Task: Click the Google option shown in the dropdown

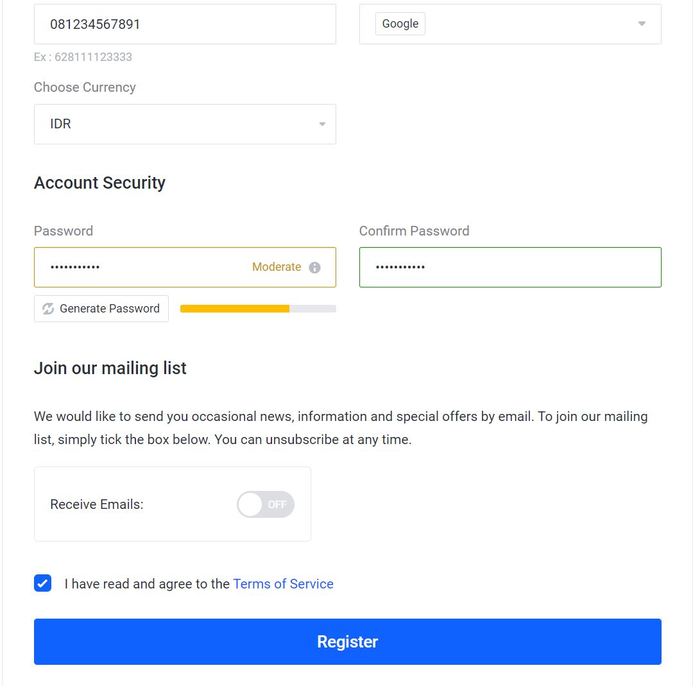Action: tap(400, 23)
